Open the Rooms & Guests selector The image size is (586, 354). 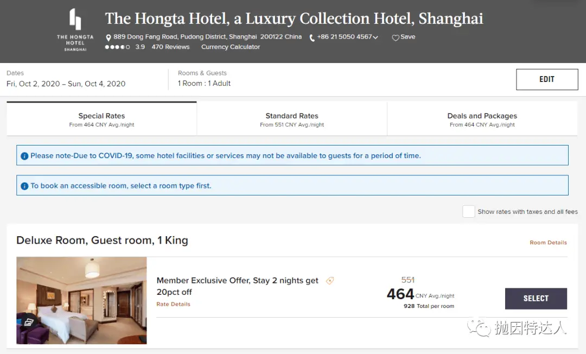[204, 84]
